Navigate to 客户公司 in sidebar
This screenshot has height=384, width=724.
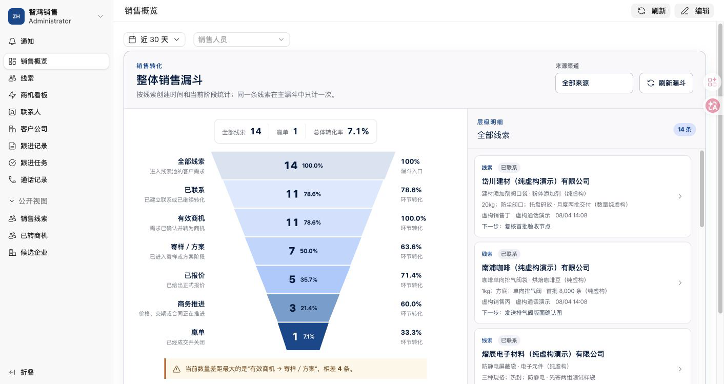56,129
